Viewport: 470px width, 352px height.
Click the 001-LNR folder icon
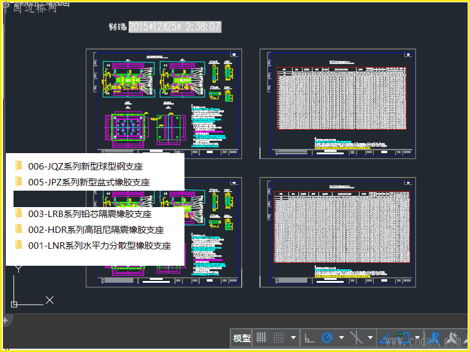19,245
